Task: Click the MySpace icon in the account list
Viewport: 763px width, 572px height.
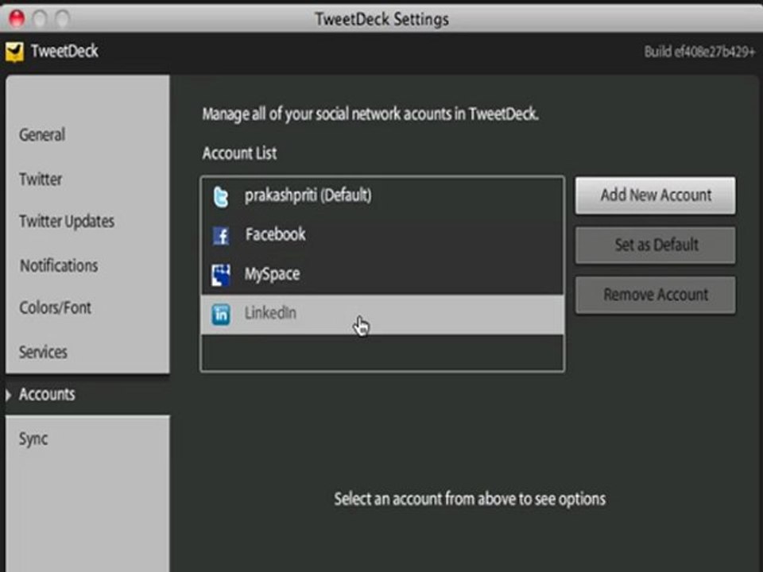Action: coord(221,275)
